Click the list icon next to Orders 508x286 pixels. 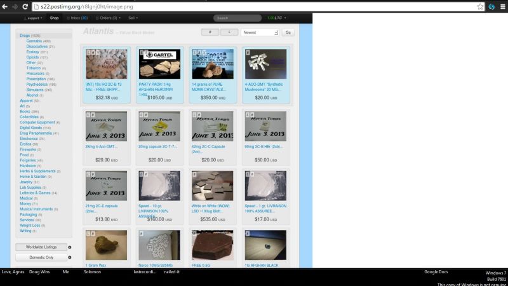(97, 18)
